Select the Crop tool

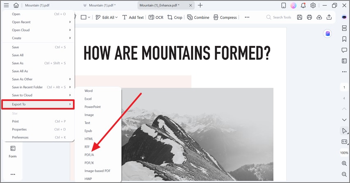(175, 17)
